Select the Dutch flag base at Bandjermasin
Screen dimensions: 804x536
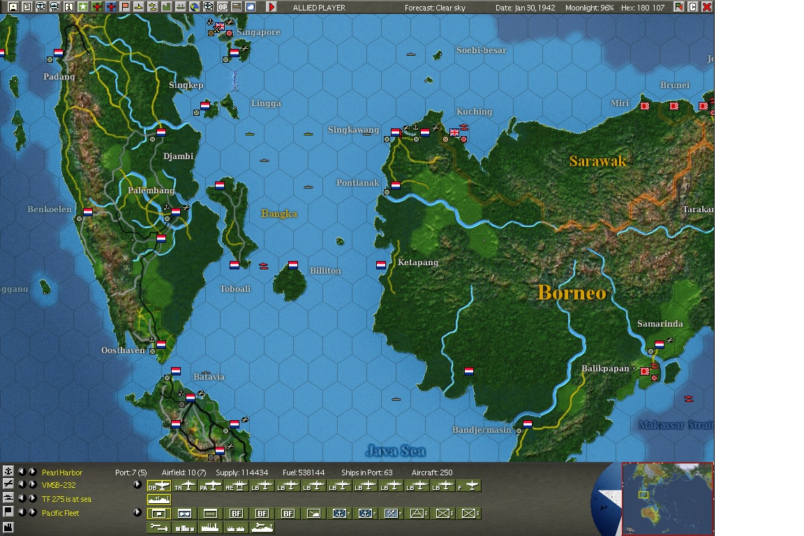coord(527,424)
